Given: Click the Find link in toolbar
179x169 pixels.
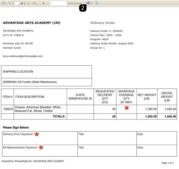Looking at the screenshot, I should point(70,3).
